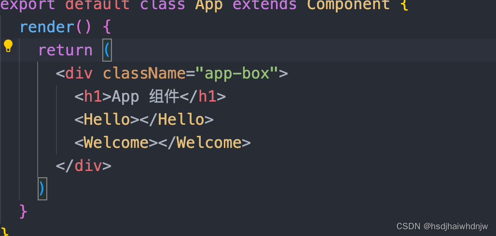Click the 'default' keyword
This screenshot has width=496, height=236.
click(98, 4)
